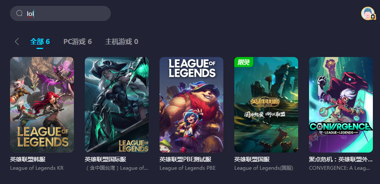Switch to the 全部 6 tab
This screenshot has width=380, height=184.
point(40,41)
